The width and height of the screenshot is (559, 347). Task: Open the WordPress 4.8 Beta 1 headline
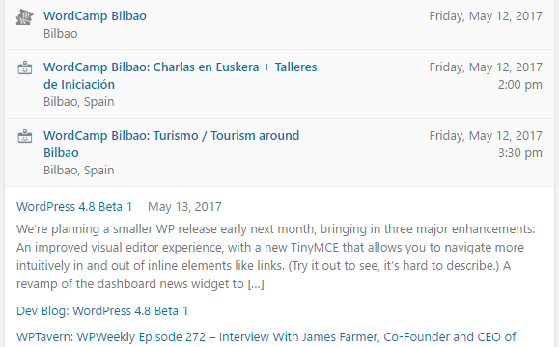(x=74, y=207)
